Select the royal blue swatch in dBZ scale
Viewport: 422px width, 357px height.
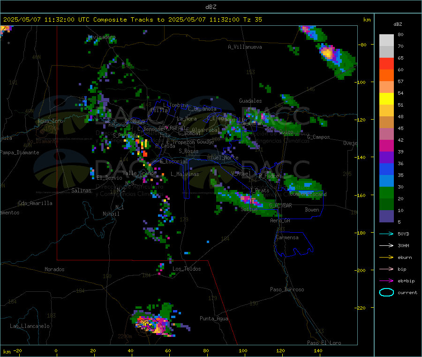pyautogui.click(x=386, y=169)
